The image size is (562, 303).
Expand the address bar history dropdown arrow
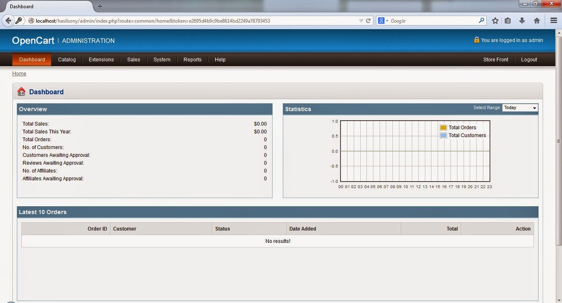(361, 21)
